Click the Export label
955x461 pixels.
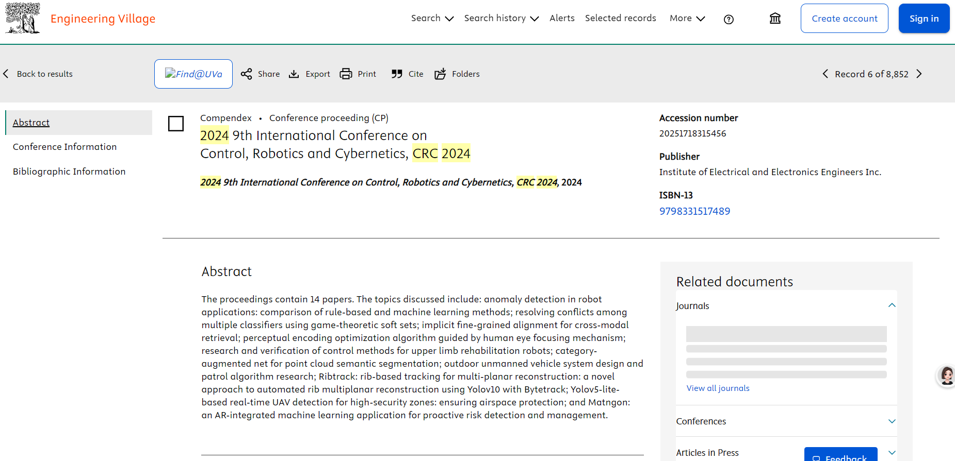(x=318, y=74)
